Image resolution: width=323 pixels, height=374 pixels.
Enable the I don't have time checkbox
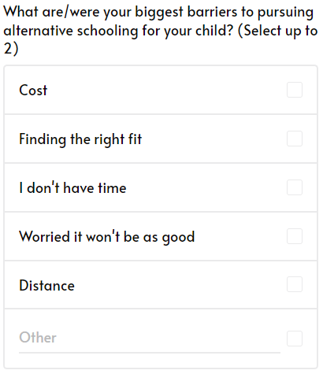[295, 187]
